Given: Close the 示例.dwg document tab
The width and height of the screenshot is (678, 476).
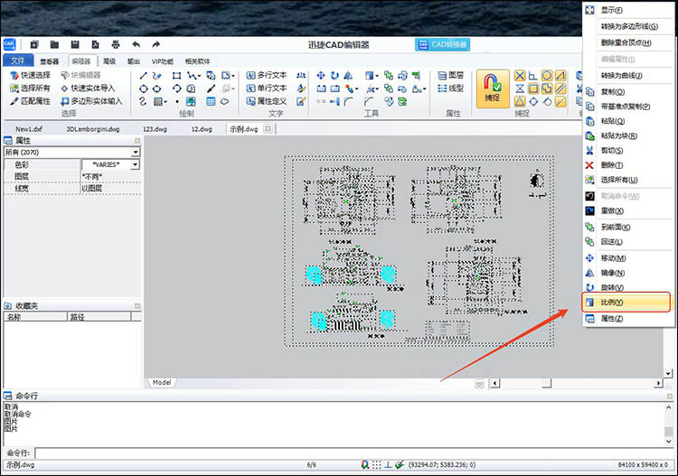Looking at the screenshot, I should pos(268,129).
